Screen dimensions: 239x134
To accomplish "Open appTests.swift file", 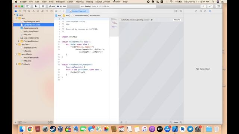I will point(30,48).
